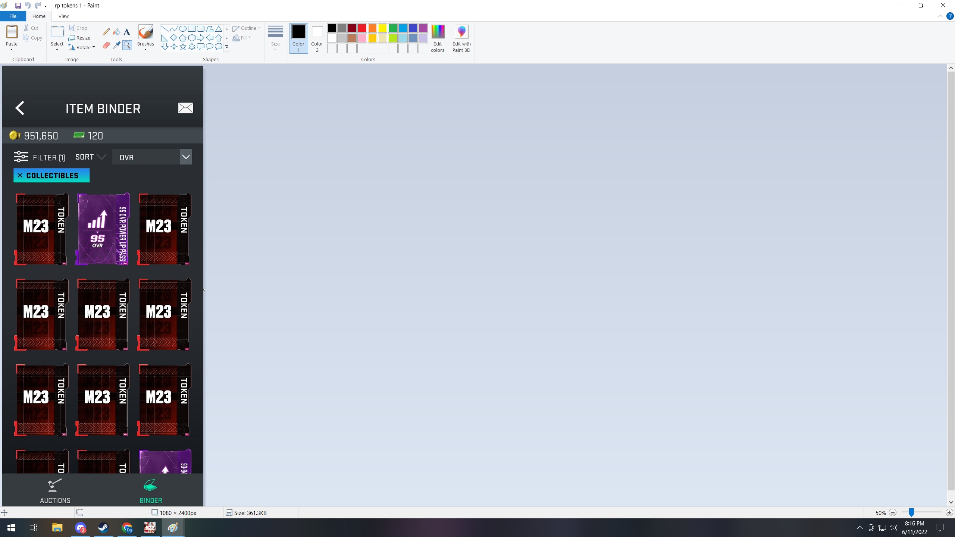Click the Resize button
Viewport: 955px width, 537px height.
click(80, 38)
